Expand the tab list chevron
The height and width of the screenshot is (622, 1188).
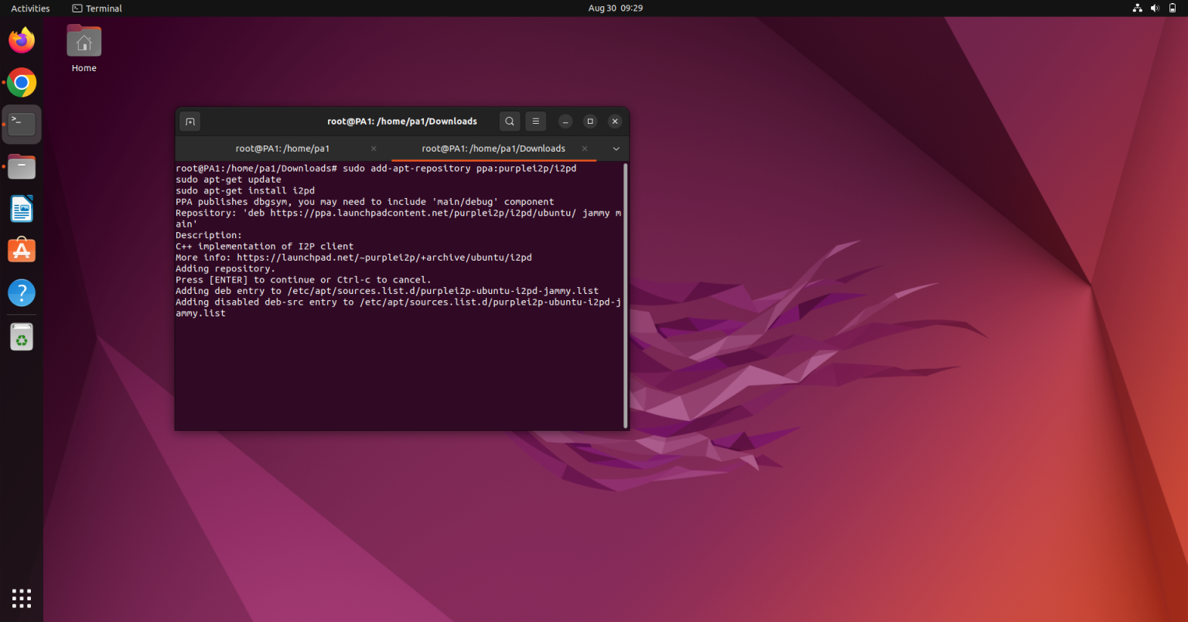(x=616, y=148)
